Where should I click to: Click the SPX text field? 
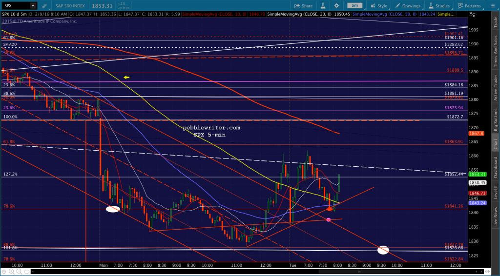pyautogui.click(x=16, y=6)
